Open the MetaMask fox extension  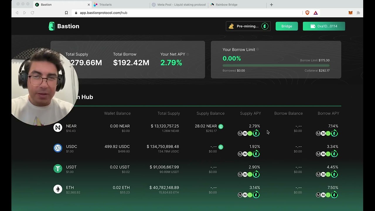[x=350, y=13]
